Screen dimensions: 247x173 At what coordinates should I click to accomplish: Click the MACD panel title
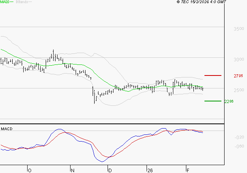(x=6, y=129)
